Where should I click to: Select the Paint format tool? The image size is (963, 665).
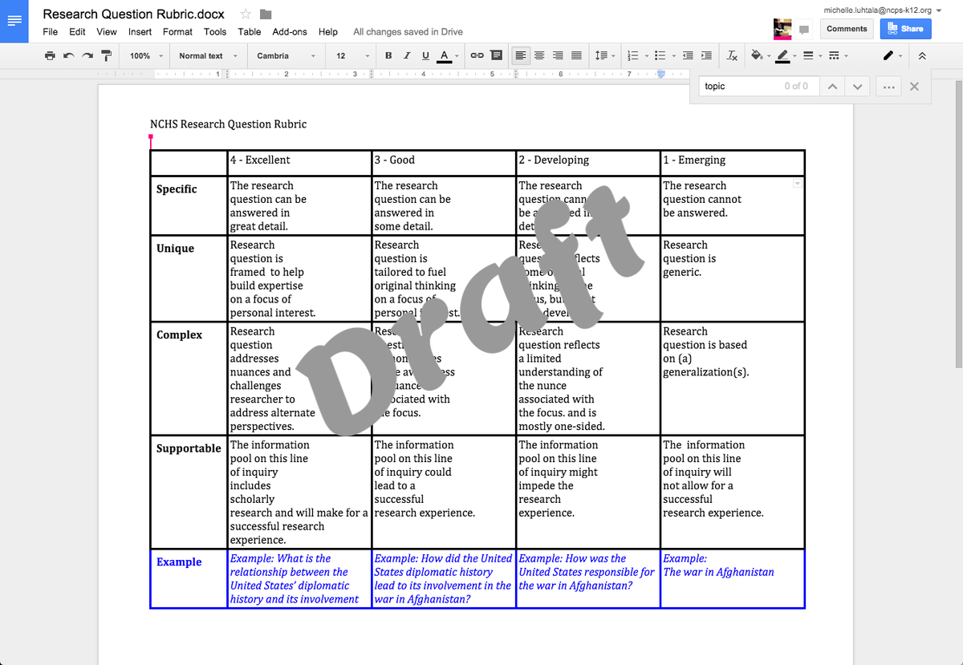pyautogui.click(x=106, y=55)
